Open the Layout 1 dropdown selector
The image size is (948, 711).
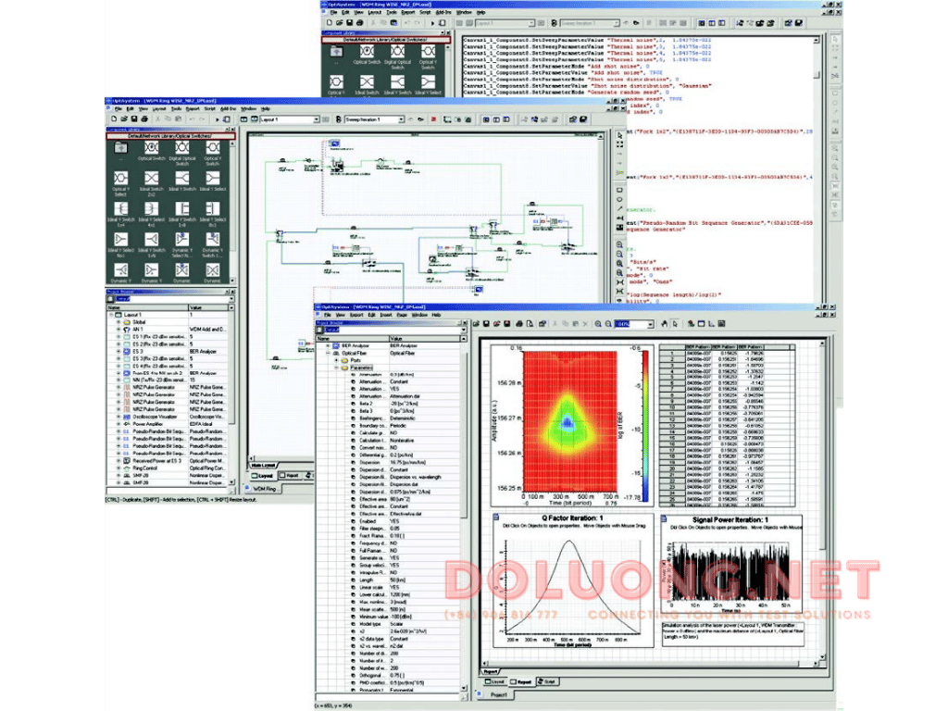[316, 118]
